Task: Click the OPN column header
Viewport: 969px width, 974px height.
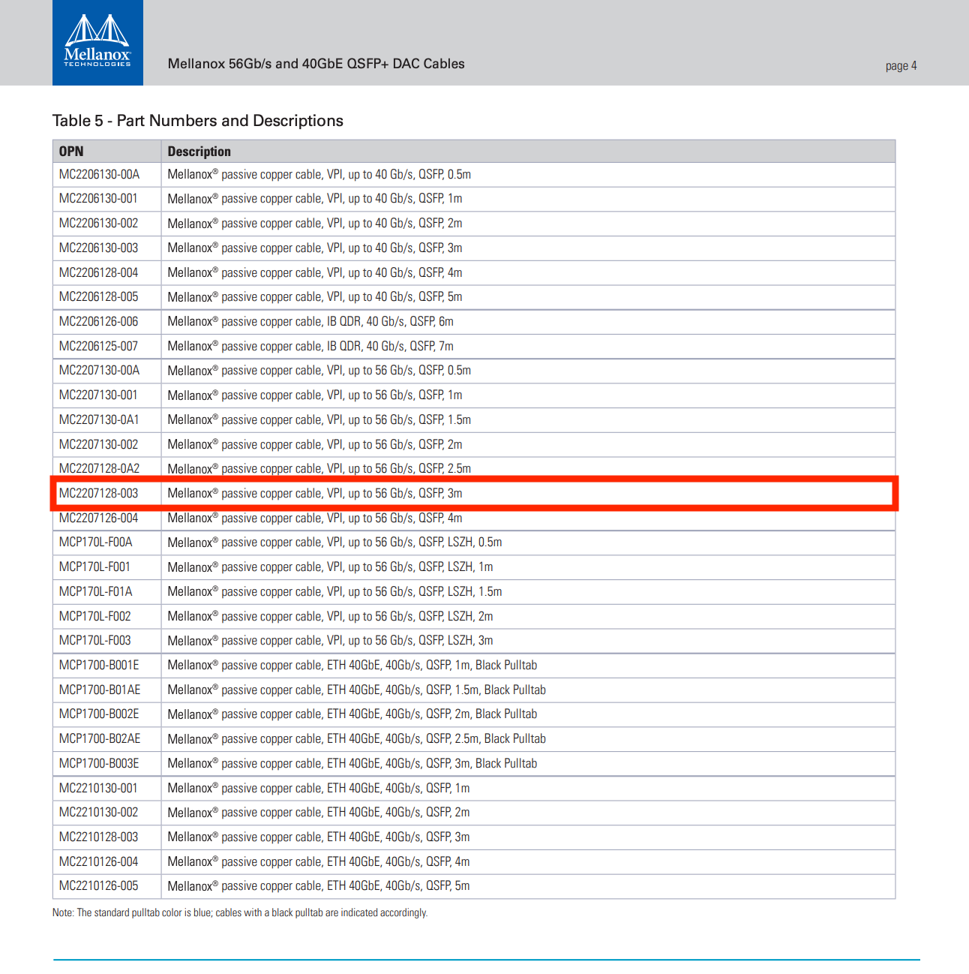Action: 71,152
